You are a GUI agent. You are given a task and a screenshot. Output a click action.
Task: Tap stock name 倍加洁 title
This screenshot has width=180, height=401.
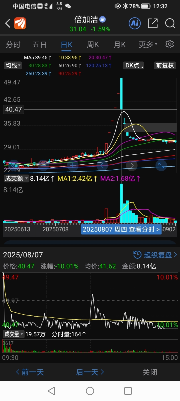(x=86, y=19)
